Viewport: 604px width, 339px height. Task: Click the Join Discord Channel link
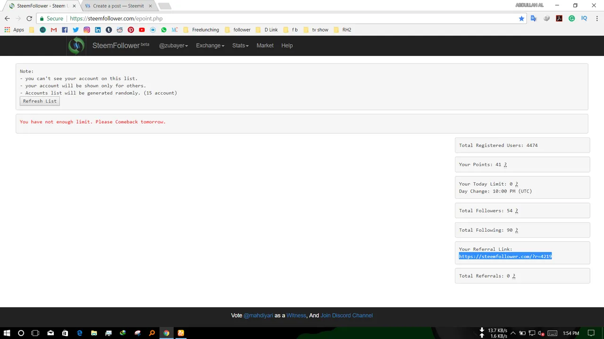346,315
